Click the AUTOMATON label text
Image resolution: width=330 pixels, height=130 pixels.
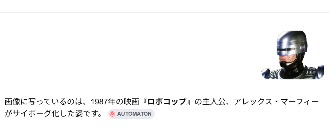pyautogui.click(x=134, y=114)
